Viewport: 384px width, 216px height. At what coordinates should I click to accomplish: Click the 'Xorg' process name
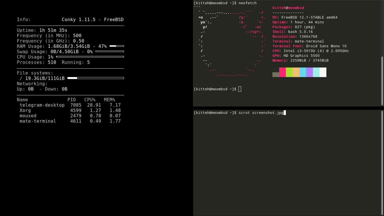point(25,111)
